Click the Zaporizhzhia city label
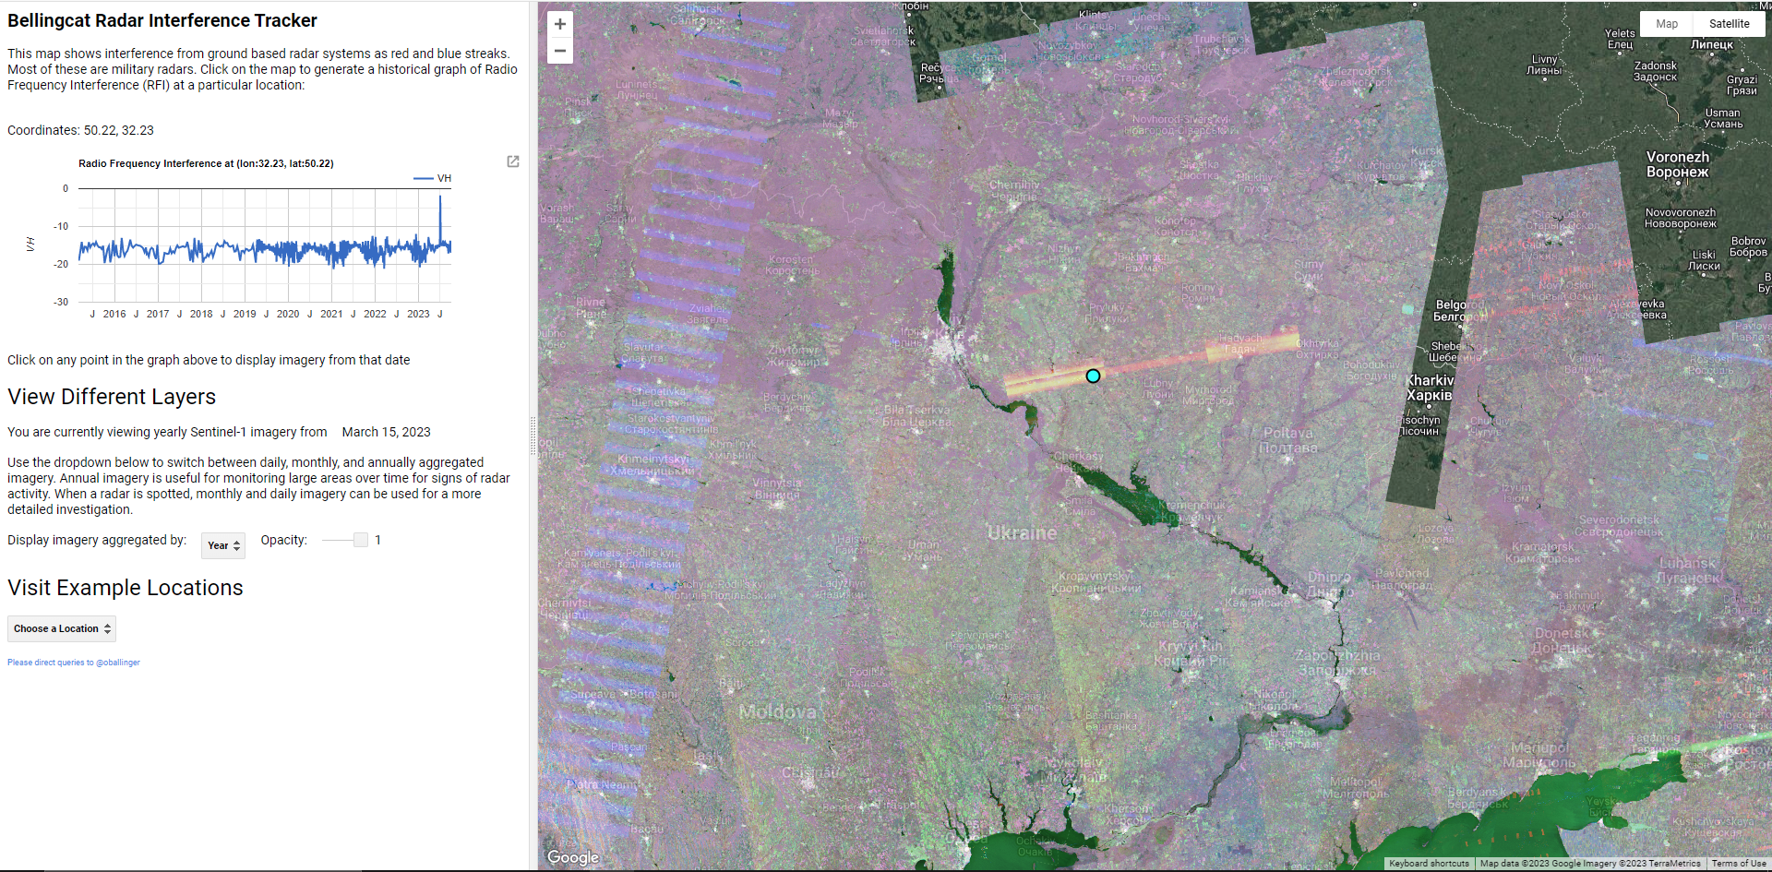 1337,663
